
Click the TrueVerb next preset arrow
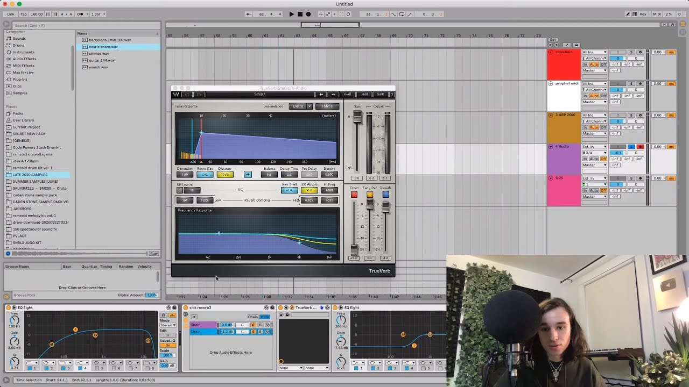coord(333,95)
